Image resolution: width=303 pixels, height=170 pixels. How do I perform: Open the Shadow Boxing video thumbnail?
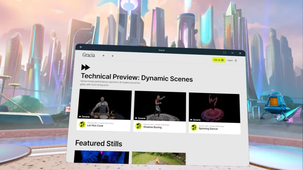(x=160, y=106)
